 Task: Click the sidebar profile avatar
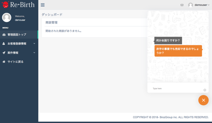pos(6,18)
